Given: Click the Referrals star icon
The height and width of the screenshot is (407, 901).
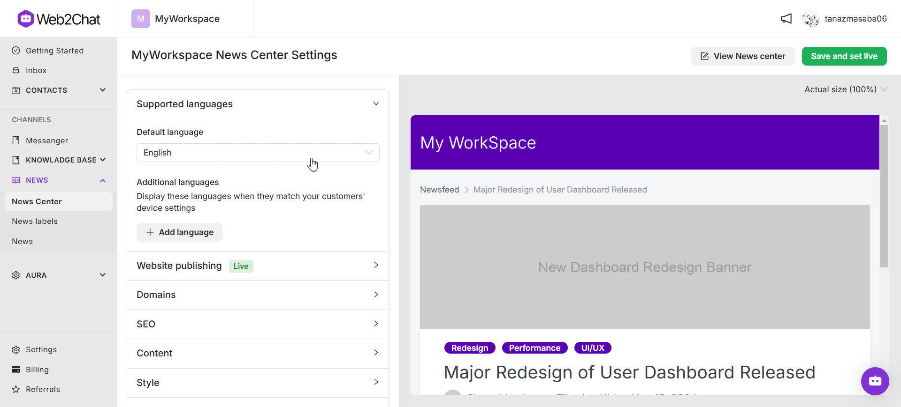Looking at the screenshot, I should (x=16, y=389).
